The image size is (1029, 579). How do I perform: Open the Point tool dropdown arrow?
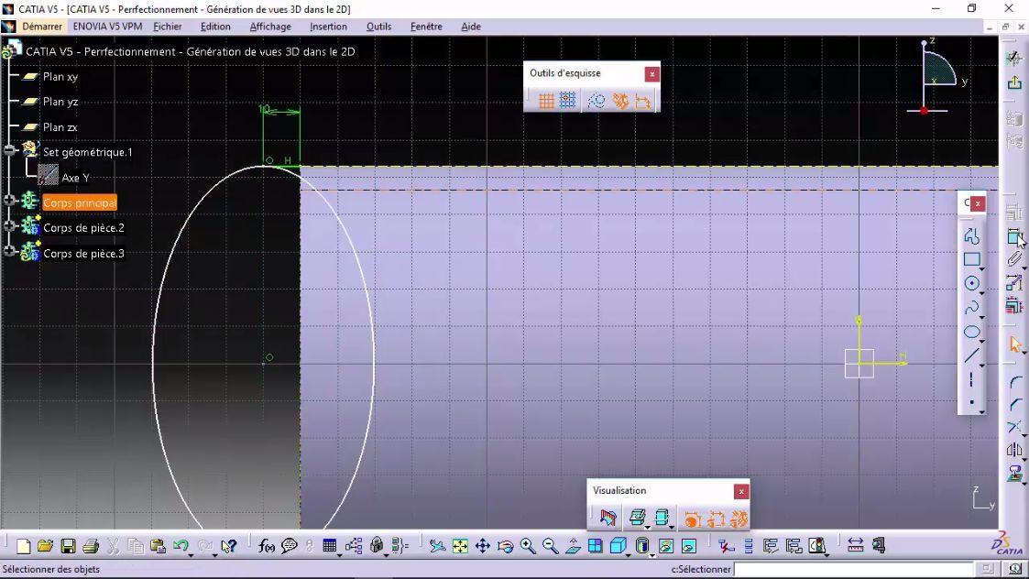[x=981, y=412]
